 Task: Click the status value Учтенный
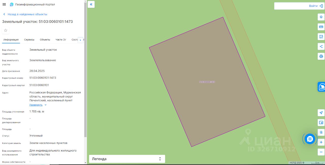tap(36, 136)
